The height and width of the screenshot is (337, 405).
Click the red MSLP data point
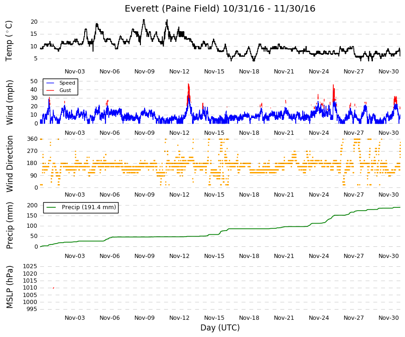(x=53, y=288)
